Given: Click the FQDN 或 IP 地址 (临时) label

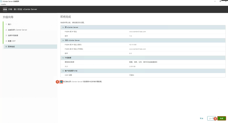Looking at the screenshot, I should 73,45.
